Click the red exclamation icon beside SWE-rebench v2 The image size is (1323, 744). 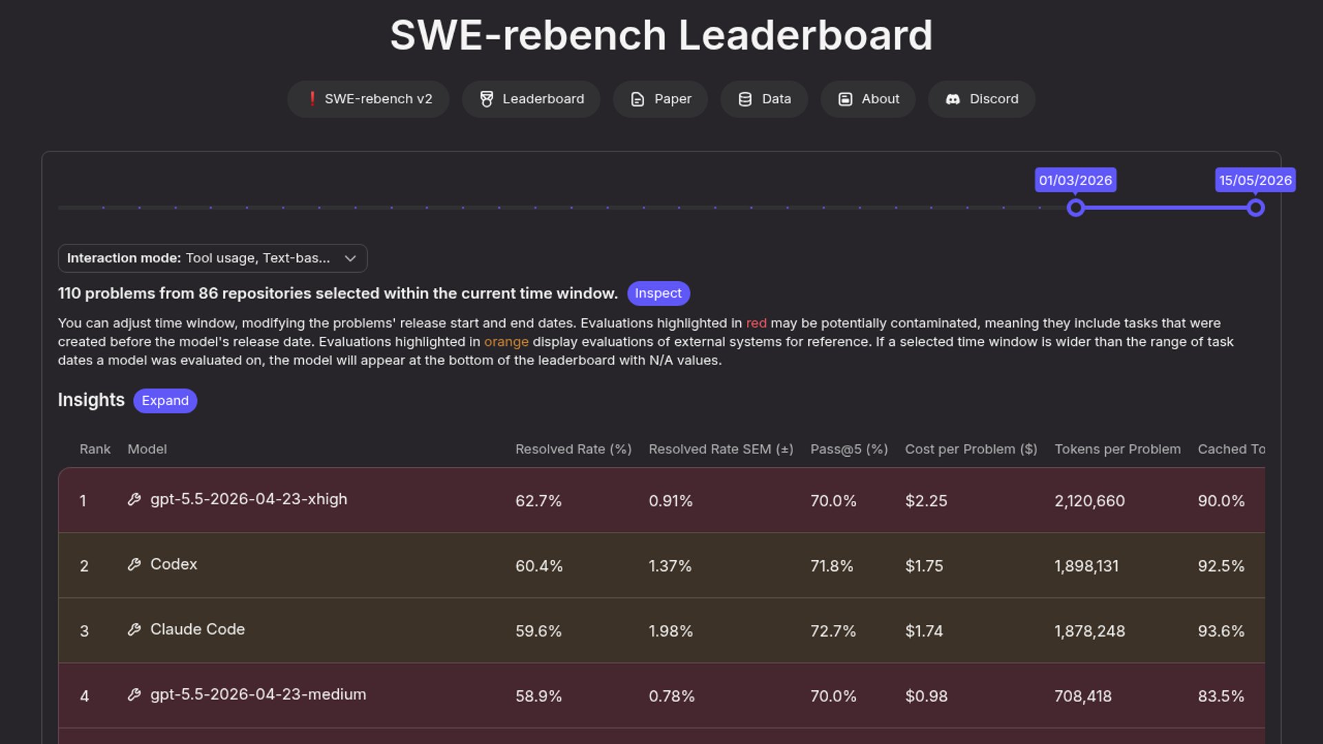[312, 99]
